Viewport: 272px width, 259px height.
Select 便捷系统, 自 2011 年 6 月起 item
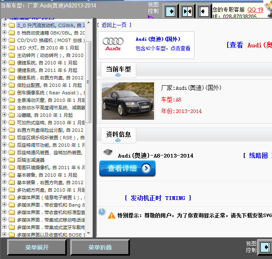point(47,70)
